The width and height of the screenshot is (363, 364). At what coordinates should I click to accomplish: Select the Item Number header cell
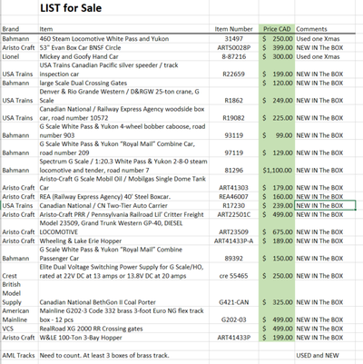pos(234,29)
